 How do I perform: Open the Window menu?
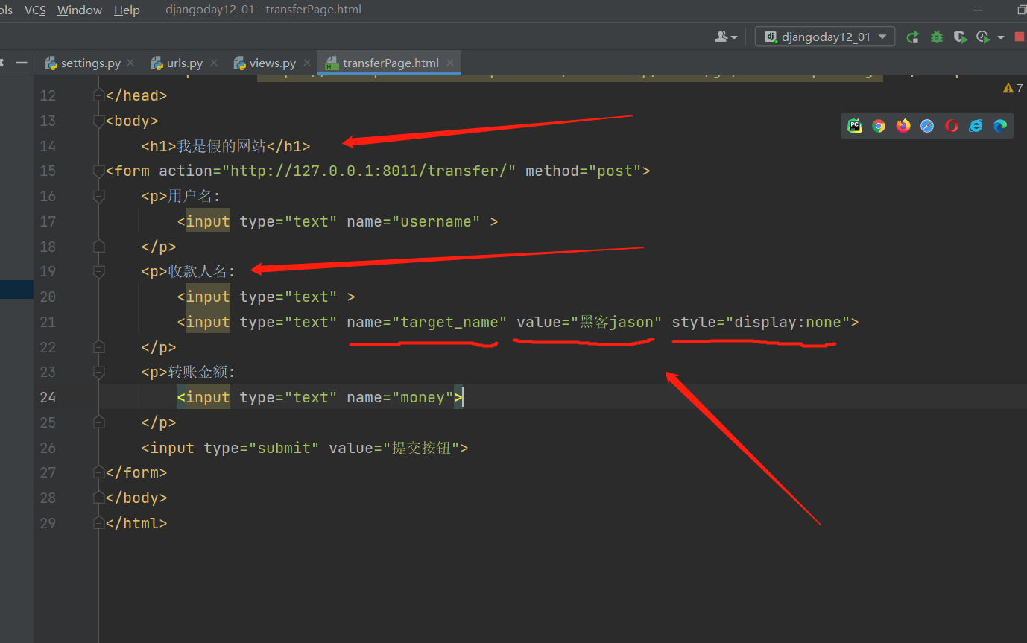pyautogui.click(x=80, y=10)
